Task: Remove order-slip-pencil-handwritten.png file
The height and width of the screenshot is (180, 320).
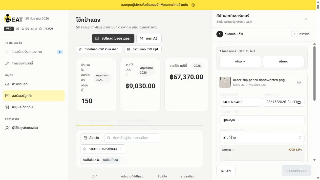Action: click(x=299, y=82)
